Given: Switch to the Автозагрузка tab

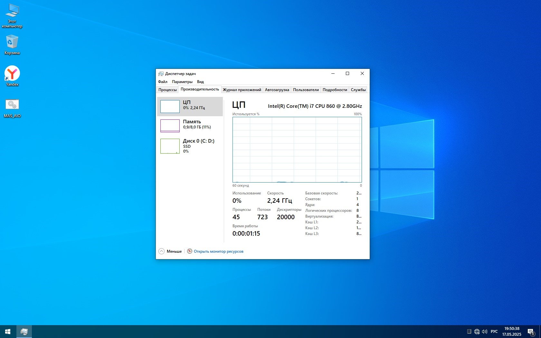Looking at the screenshot, I should [x=277, y=90].
